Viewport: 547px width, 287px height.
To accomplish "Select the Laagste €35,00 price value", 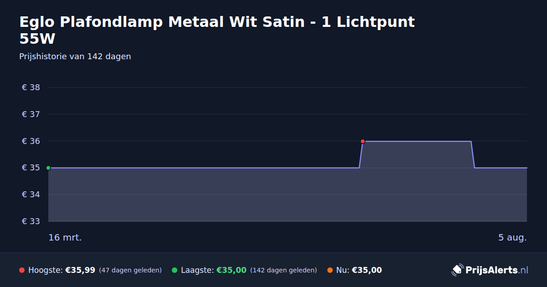I will 232,270.
